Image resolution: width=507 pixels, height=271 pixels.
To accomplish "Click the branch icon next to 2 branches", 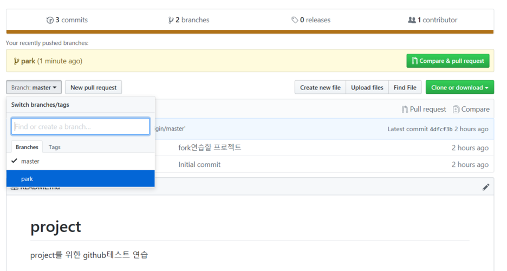I will (x=171, y=21).
